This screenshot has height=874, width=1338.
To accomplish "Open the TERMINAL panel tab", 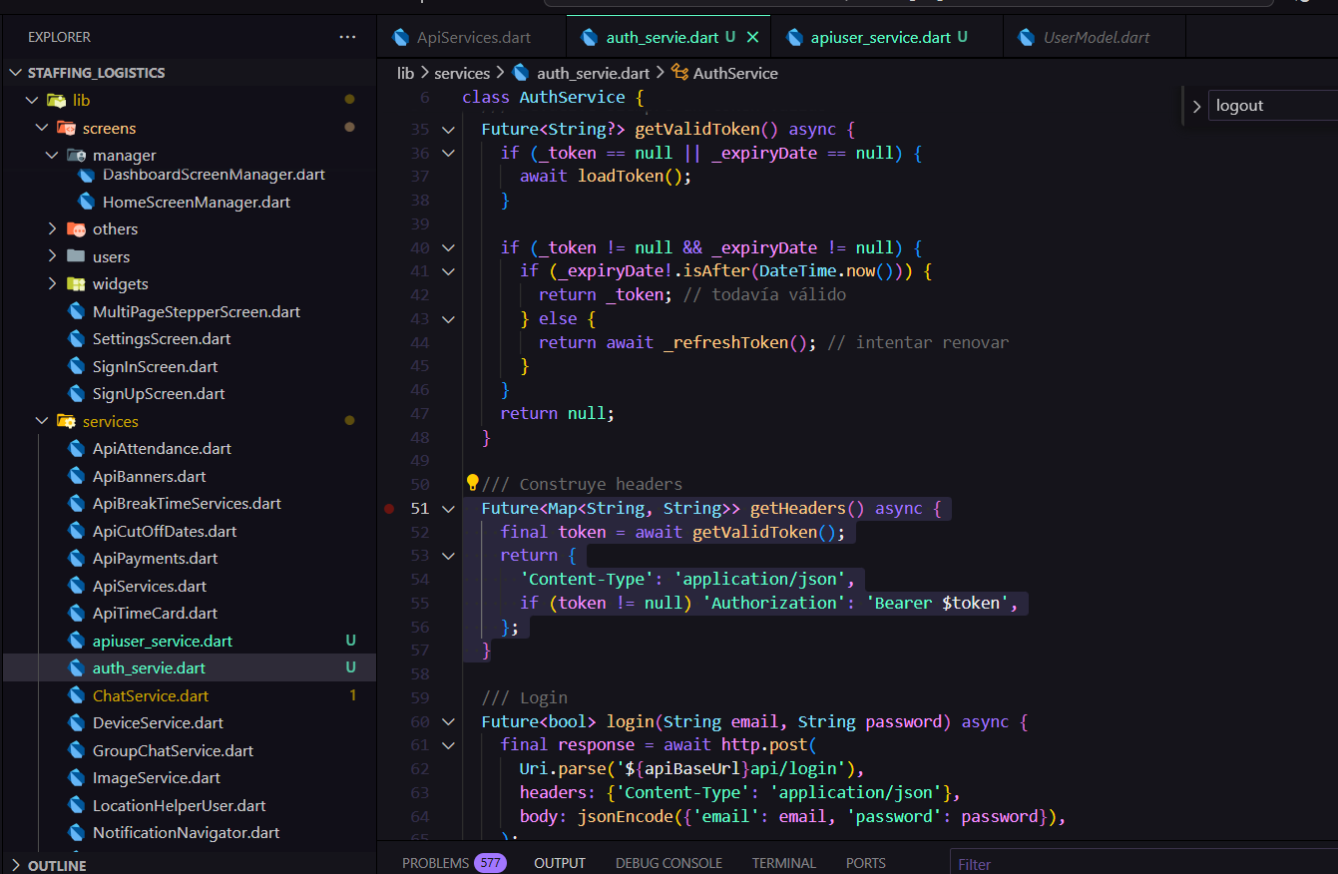I will tap(783, 863).
